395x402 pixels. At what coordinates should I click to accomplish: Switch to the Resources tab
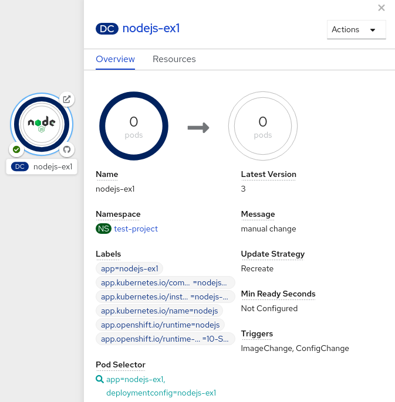coord(174,59)
